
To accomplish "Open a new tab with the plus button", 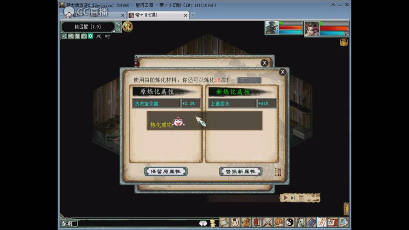I will click(193, 15).
